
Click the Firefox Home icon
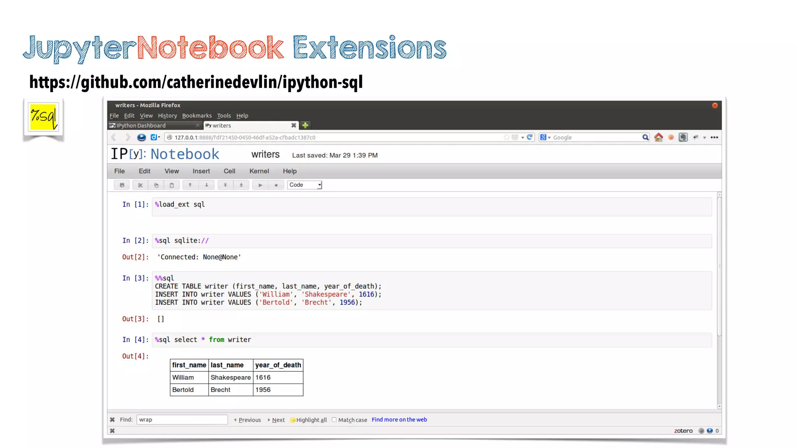(658, 137)
